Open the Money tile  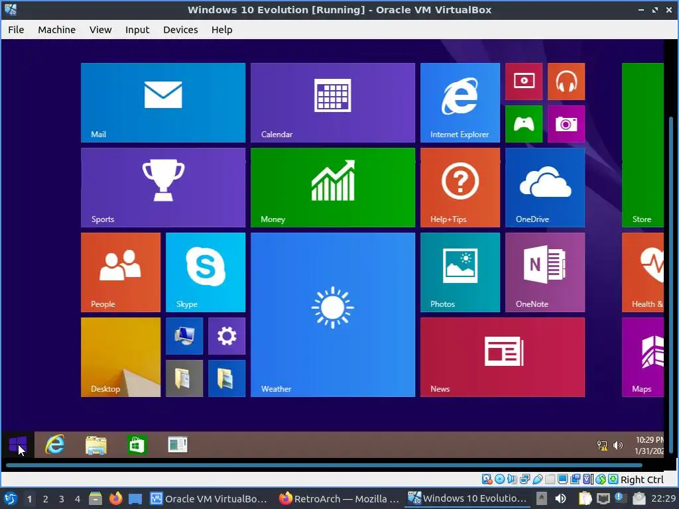pos(333,188)
